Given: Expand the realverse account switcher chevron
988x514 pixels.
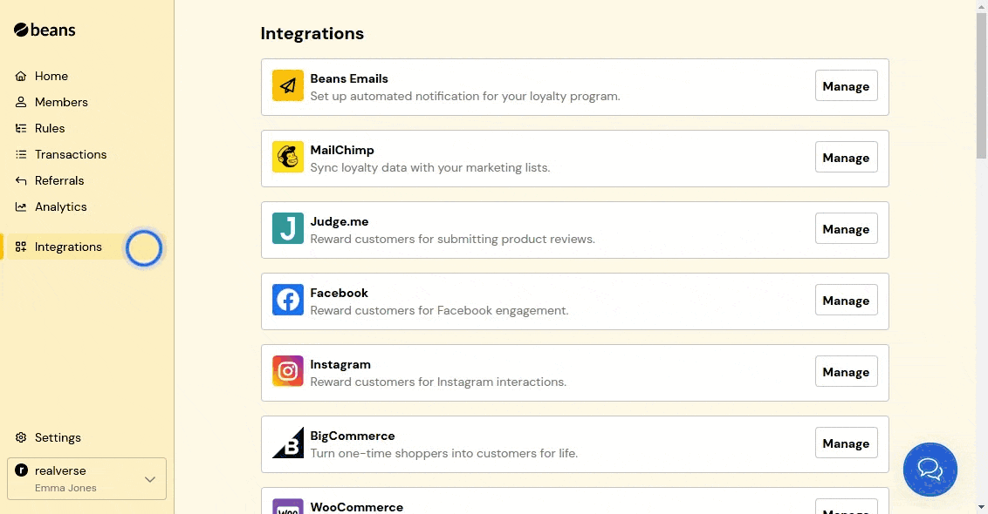Looking at the screenshot, I should coord(150,479).
